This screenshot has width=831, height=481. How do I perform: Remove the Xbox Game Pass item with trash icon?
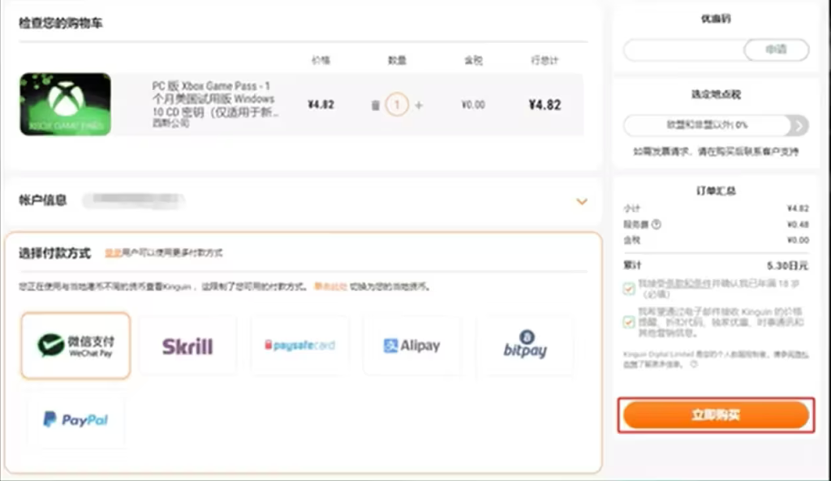(x=375, y=105)
